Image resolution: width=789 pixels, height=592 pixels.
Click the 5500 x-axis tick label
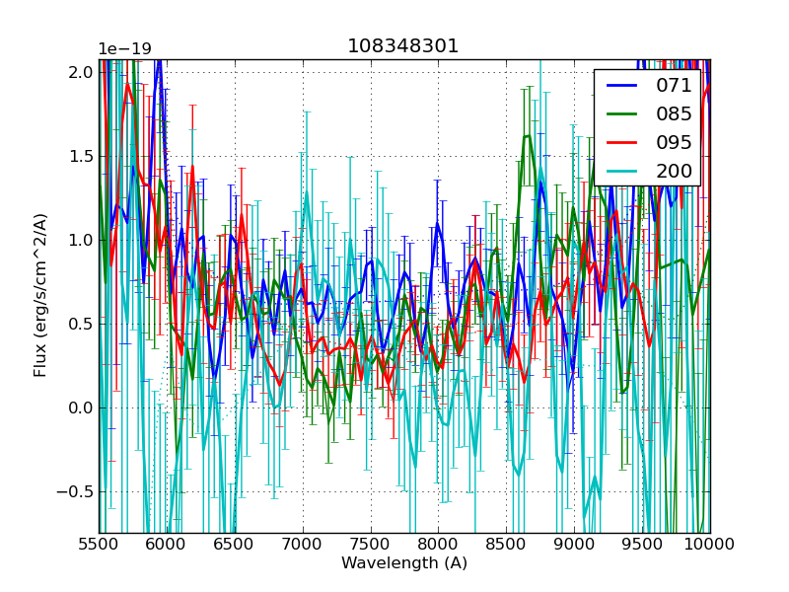(99, 545)
